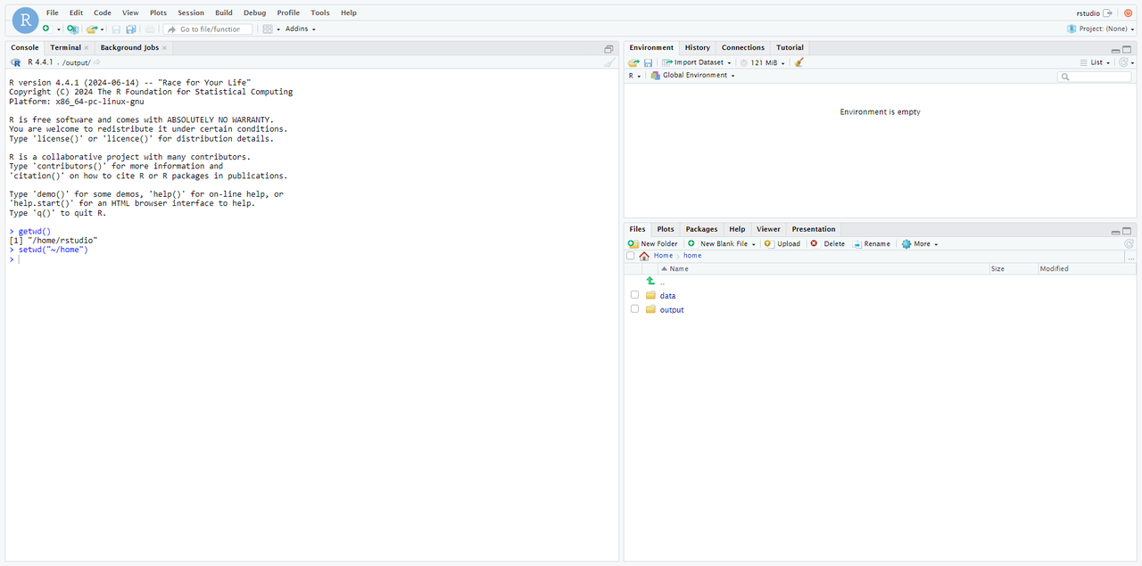The height and width of the screenshot is (566, 1142).
Task: Toggle the select-all files checkbox
Action: (x=631, y=256)
